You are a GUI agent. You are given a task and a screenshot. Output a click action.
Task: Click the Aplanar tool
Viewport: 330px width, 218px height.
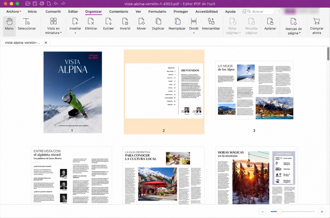(x=270, y=24)
